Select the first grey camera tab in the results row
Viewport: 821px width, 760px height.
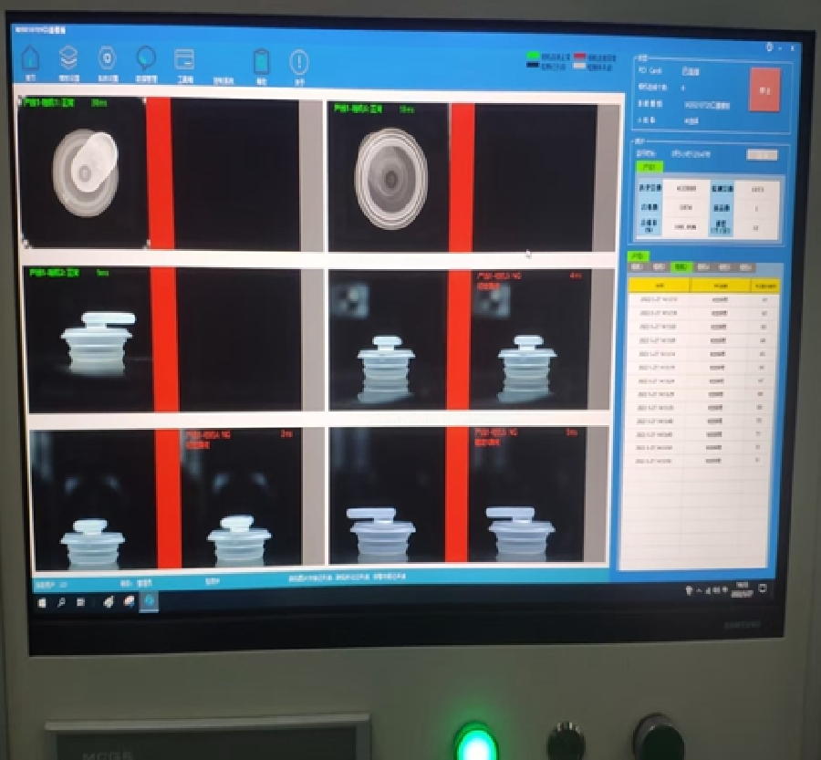point(637,267)
